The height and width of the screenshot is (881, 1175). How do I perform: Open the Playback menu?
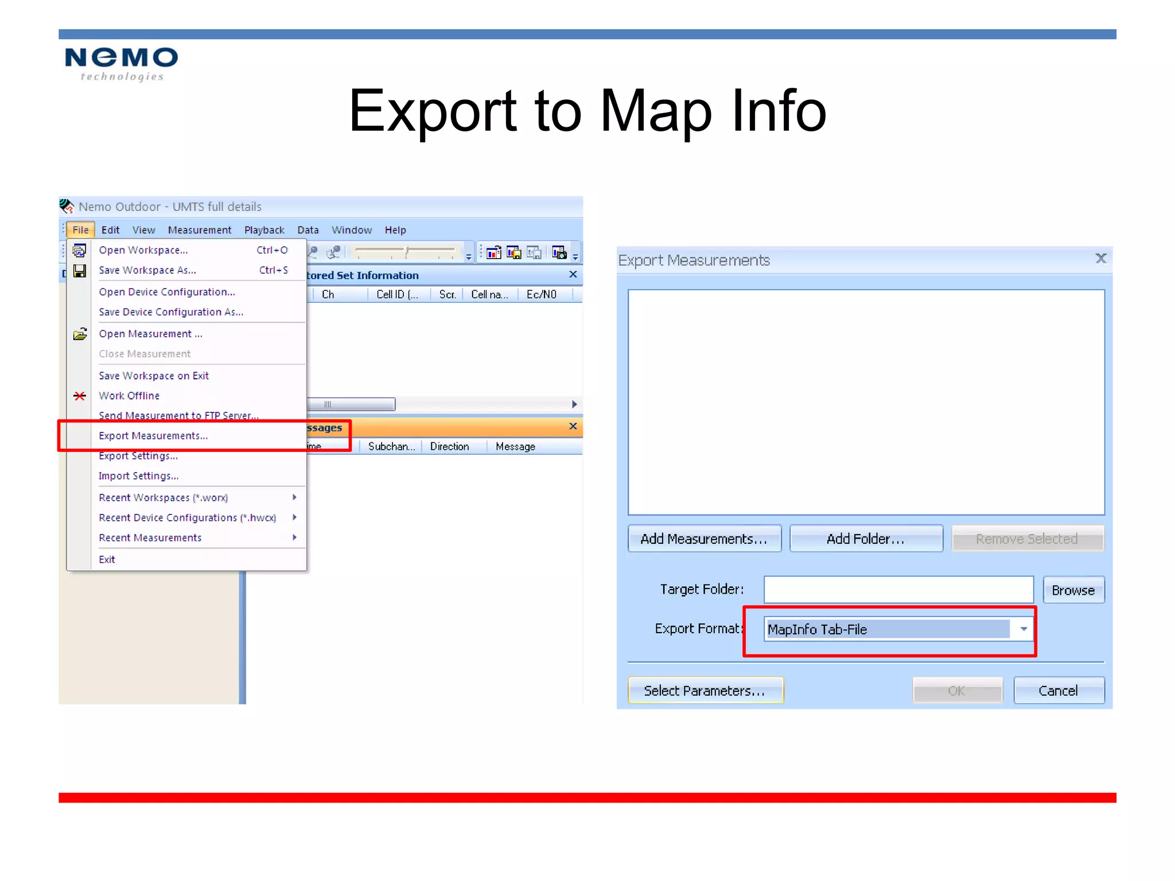(x=264, y=230)
